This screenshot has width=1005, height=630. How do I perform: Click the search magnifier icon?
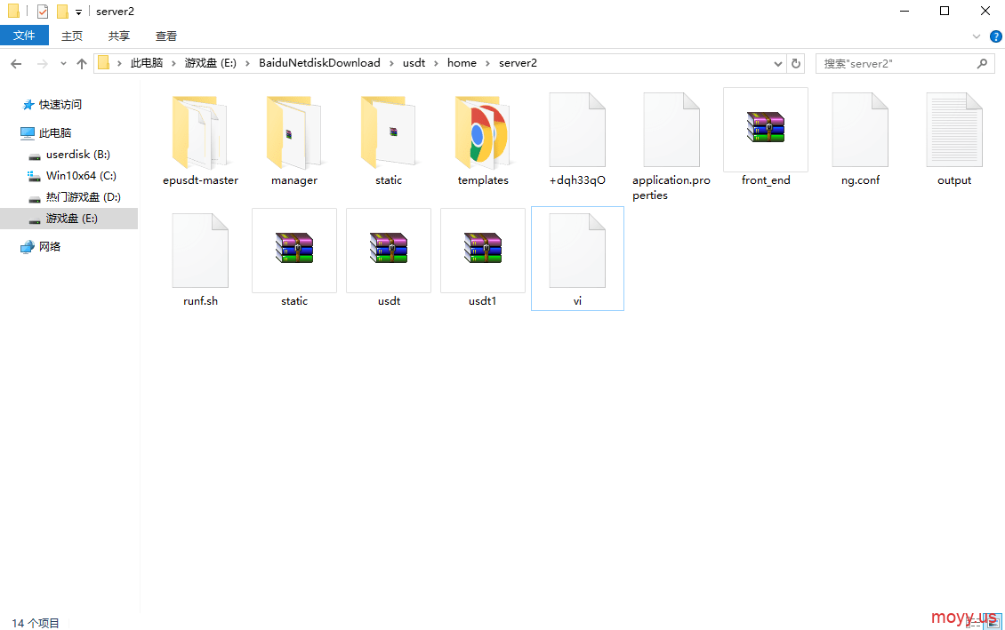tap(982, 63)
